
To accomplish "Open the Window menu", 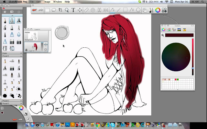I will (58, 2).
